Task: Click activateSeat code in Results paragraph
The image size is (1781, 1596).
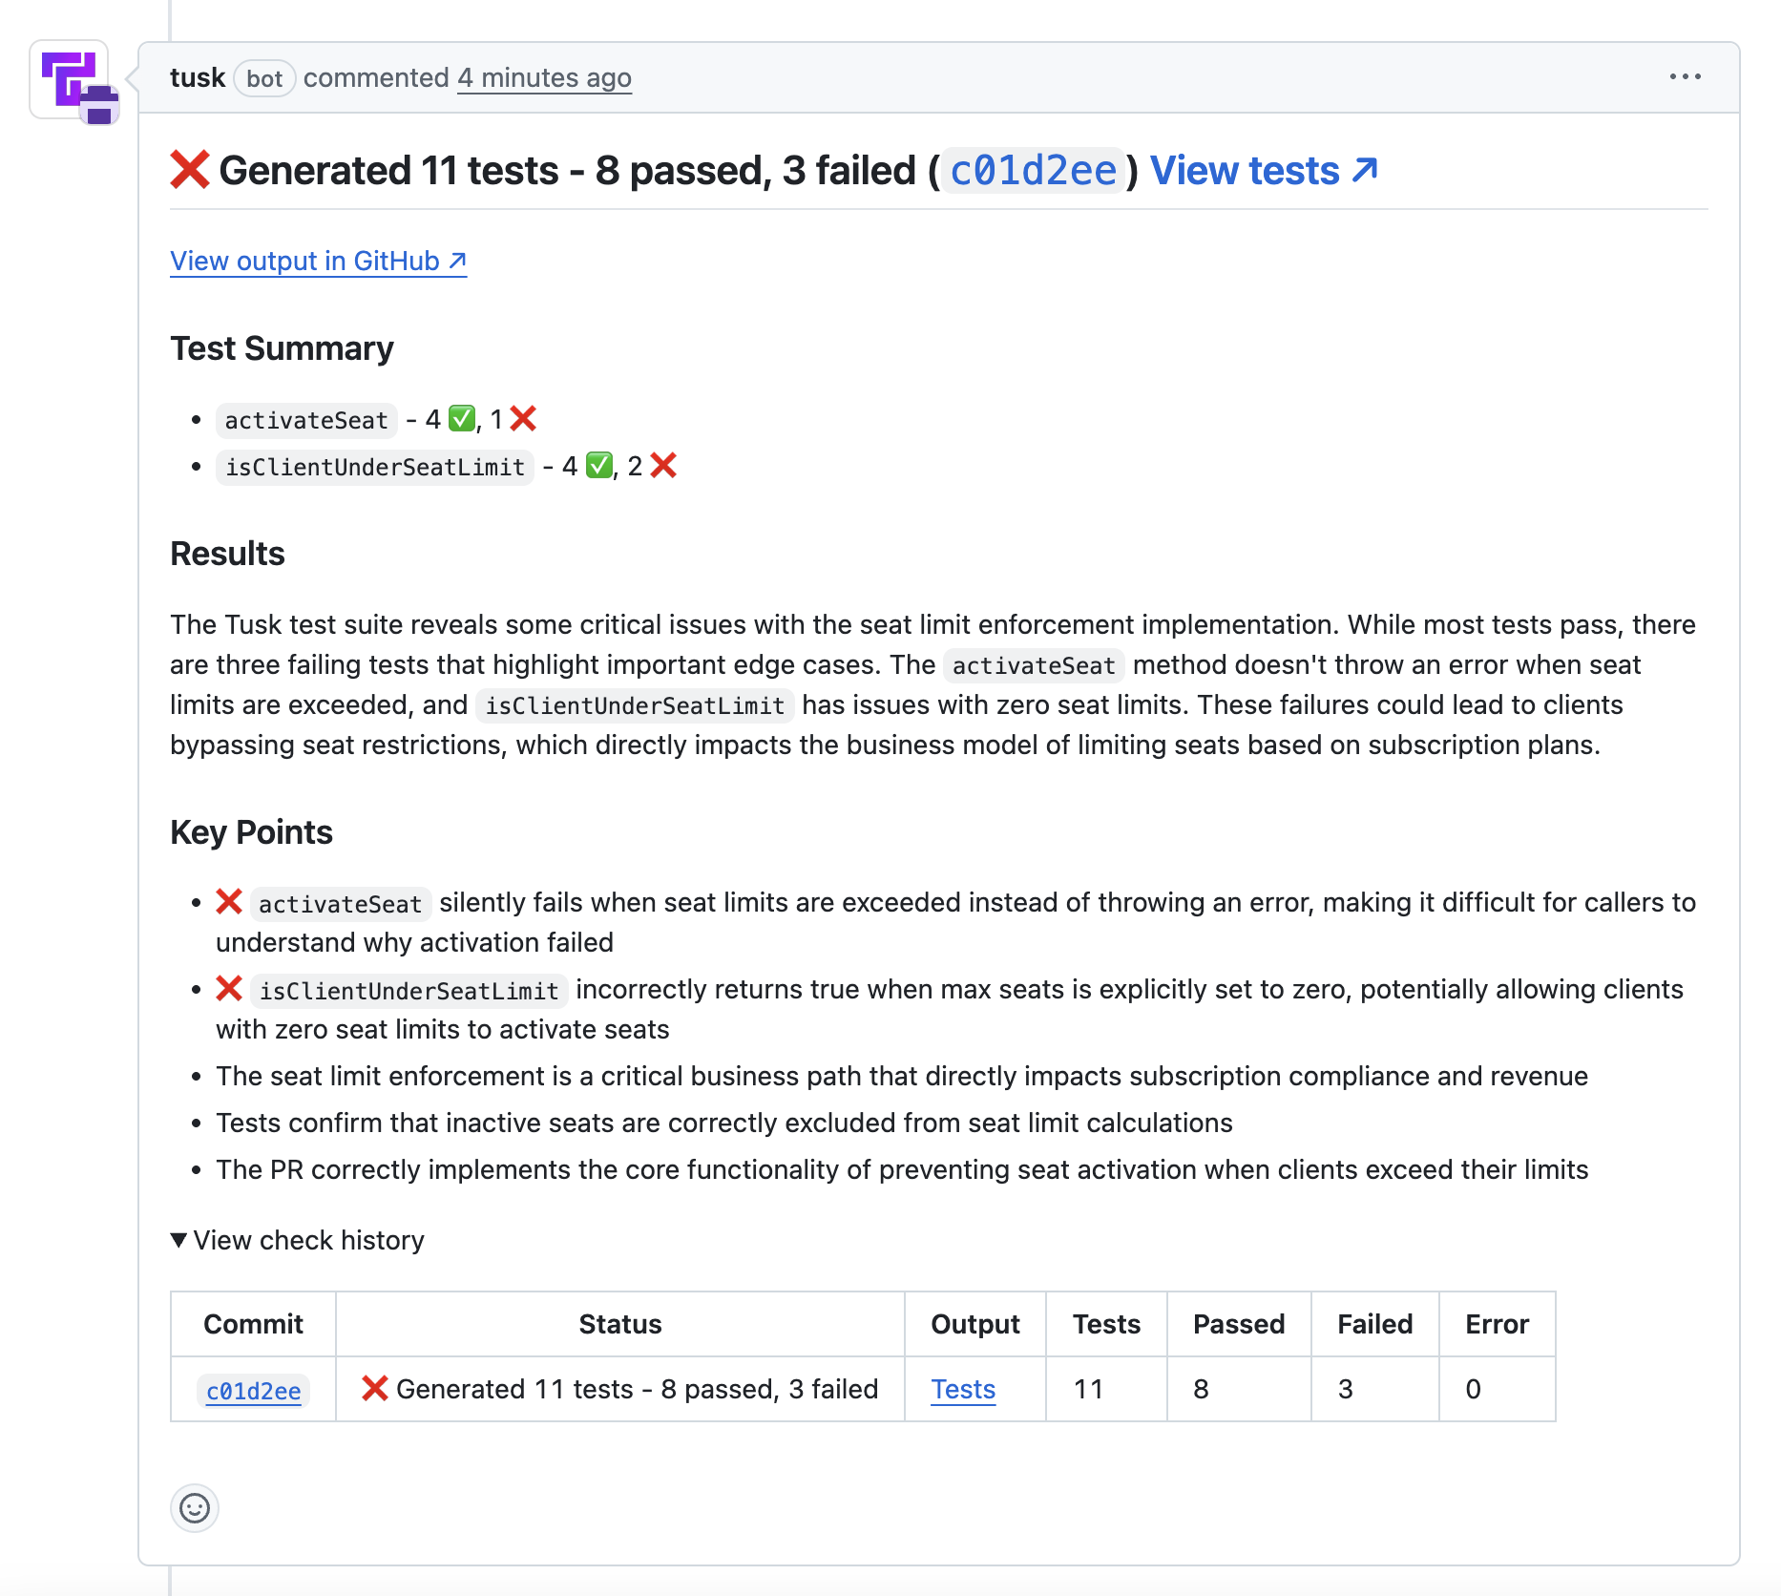Action: coord(1034,665)
